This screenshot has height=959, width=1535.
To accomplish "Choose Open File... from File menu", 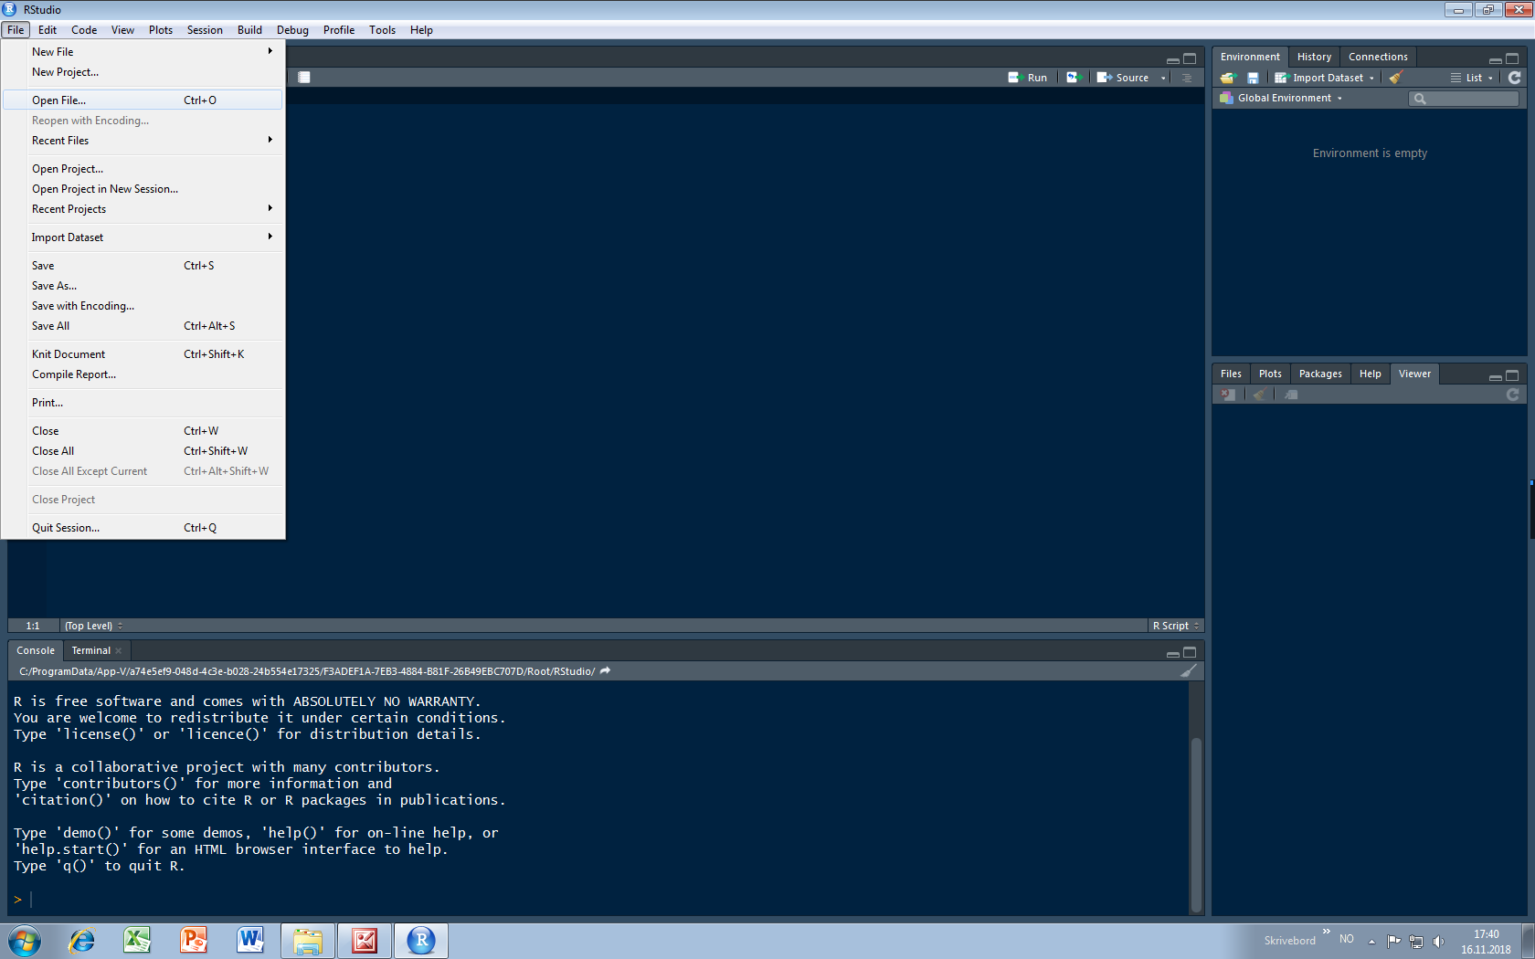I will tap(143, 100).
